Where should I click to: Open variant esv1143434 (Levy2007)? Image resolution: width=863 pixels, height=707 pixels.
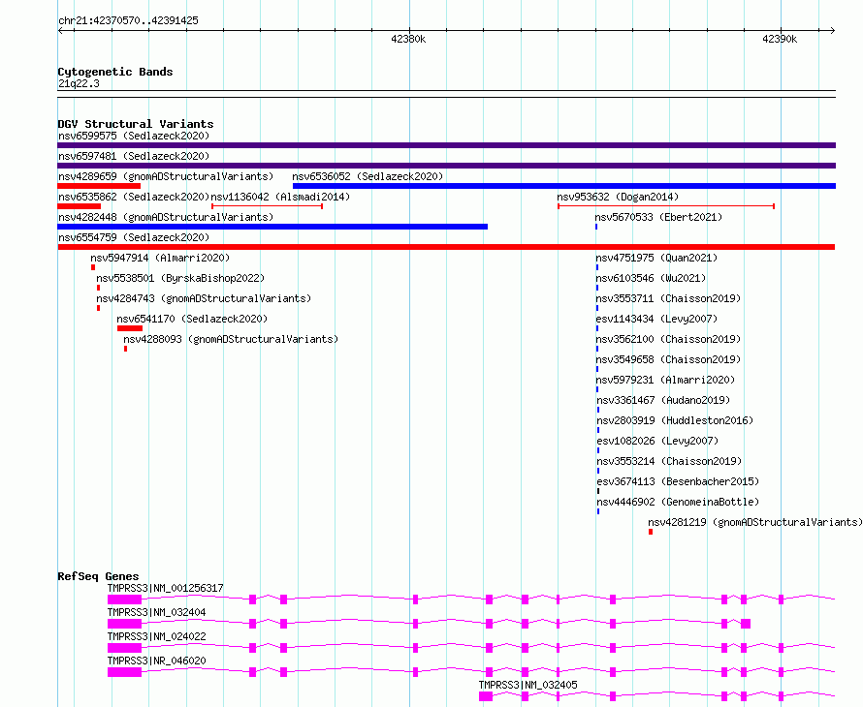point(656,319)
